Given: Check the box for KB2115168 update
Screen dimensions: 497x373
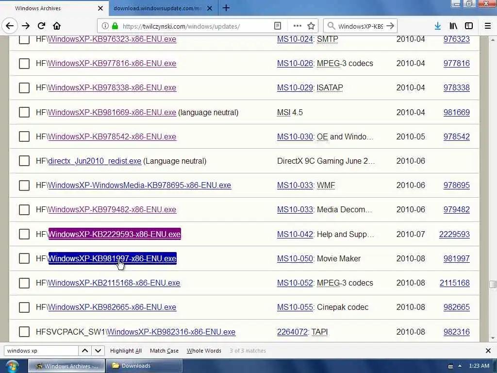Looking at the screenshot, I should point(24,283).
